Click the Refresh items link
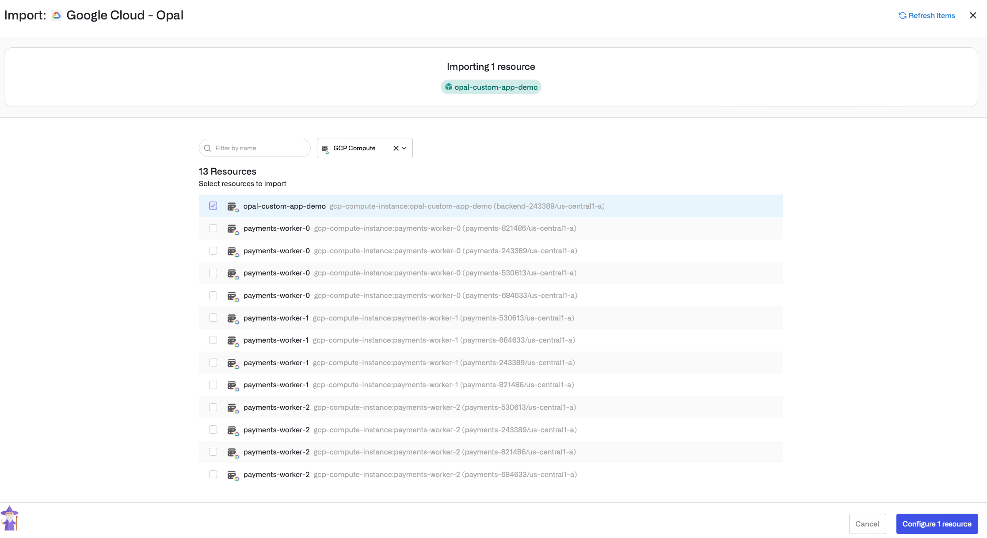Viewport: 987px width, 538px height. (x=931, y=16)
